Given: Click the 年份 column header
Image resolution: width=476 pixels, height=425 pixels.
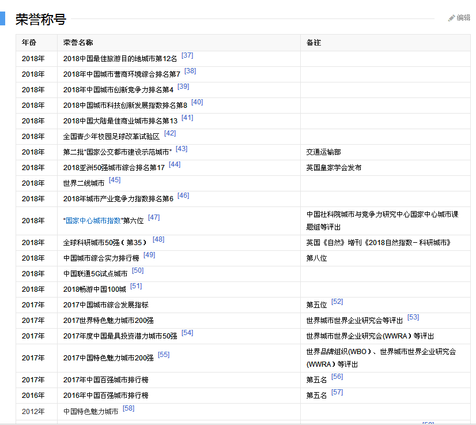Looking at the screenshot, I should pos(29,43).
